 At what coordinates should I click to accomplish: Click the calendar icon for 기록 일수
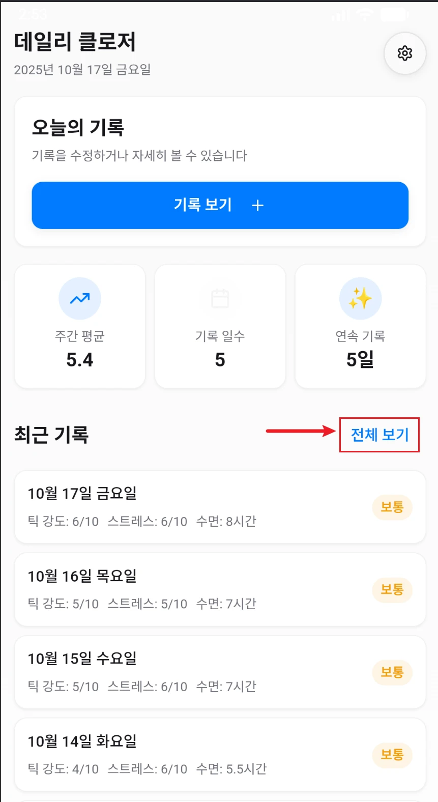220,299
